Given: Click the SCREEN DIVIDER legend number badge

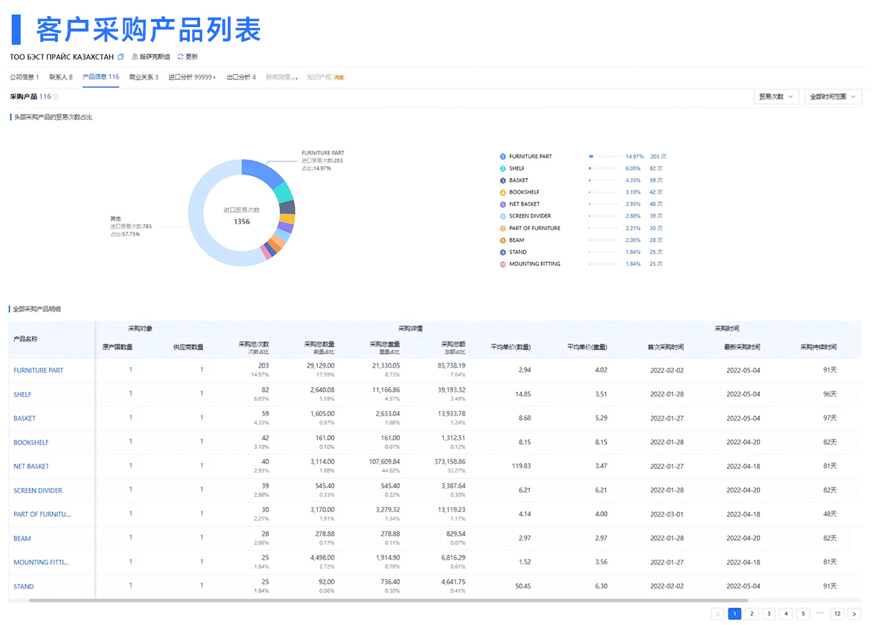Looking at the screenshot, I should (x=503, y=216).
